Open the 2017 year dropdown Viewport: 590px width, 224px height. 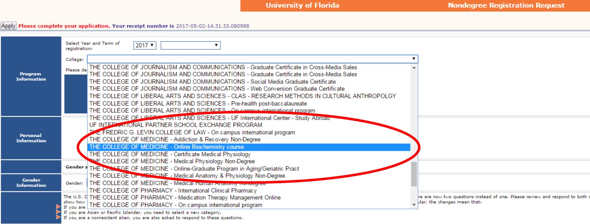(x=145, y=45)
